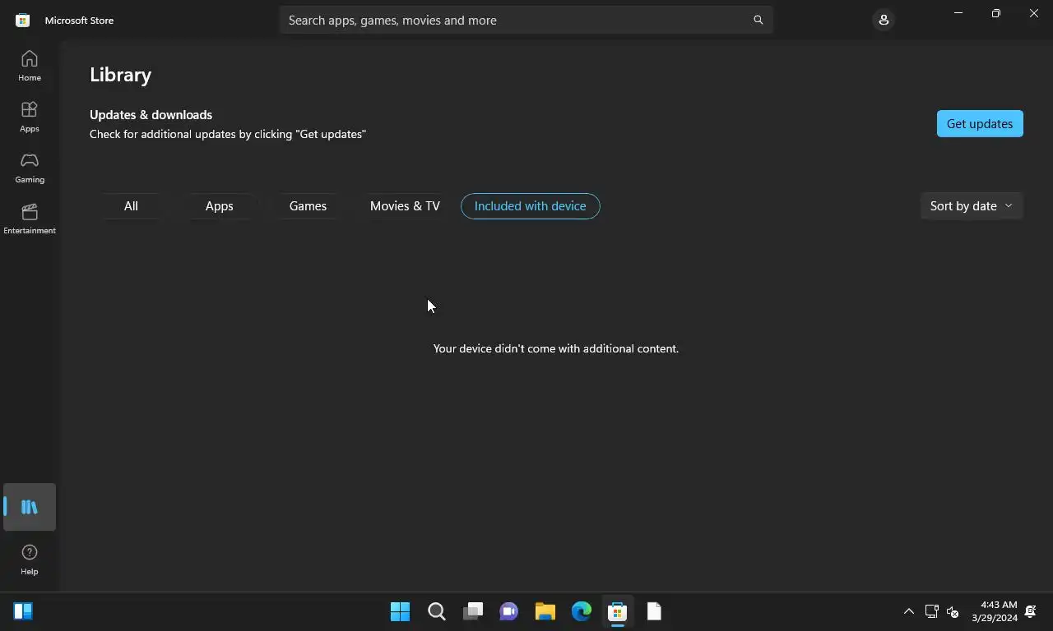The image size is (1053, 631).
Task: Open the user profile icon
Action: pyautogui.click(x=884, y=20)
